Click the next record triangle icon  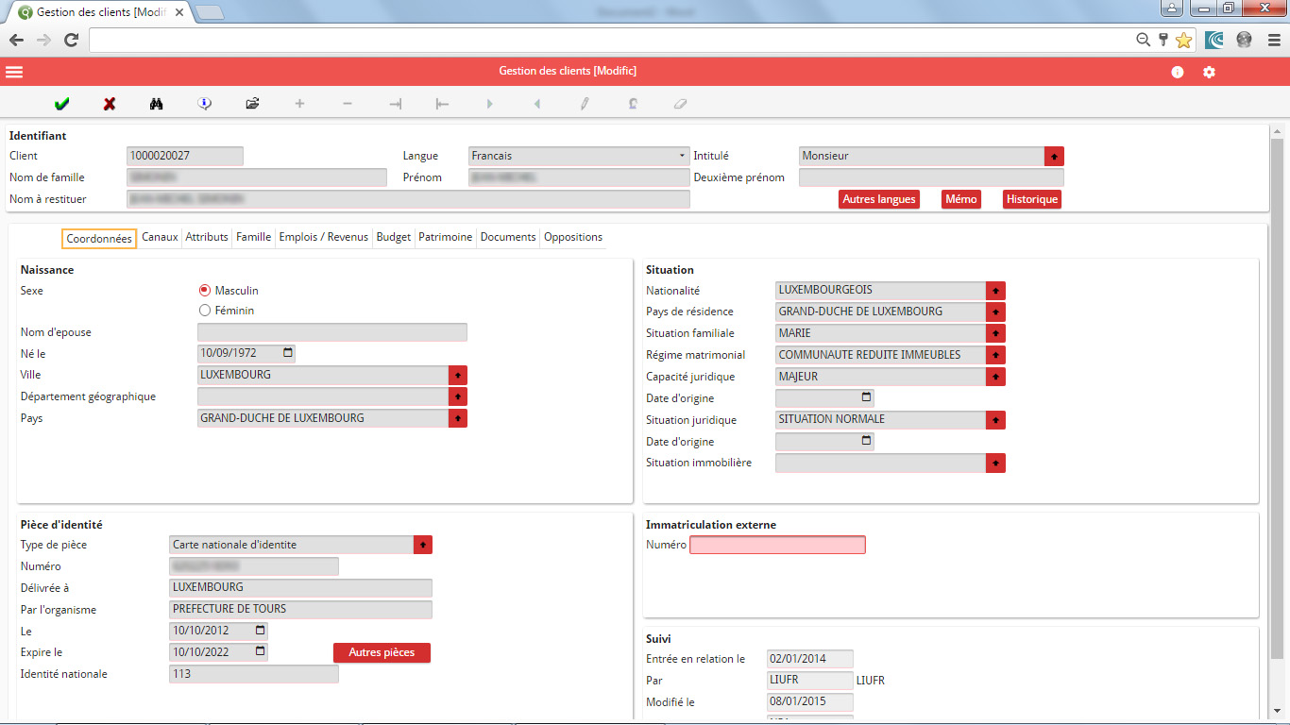point(489,104)
